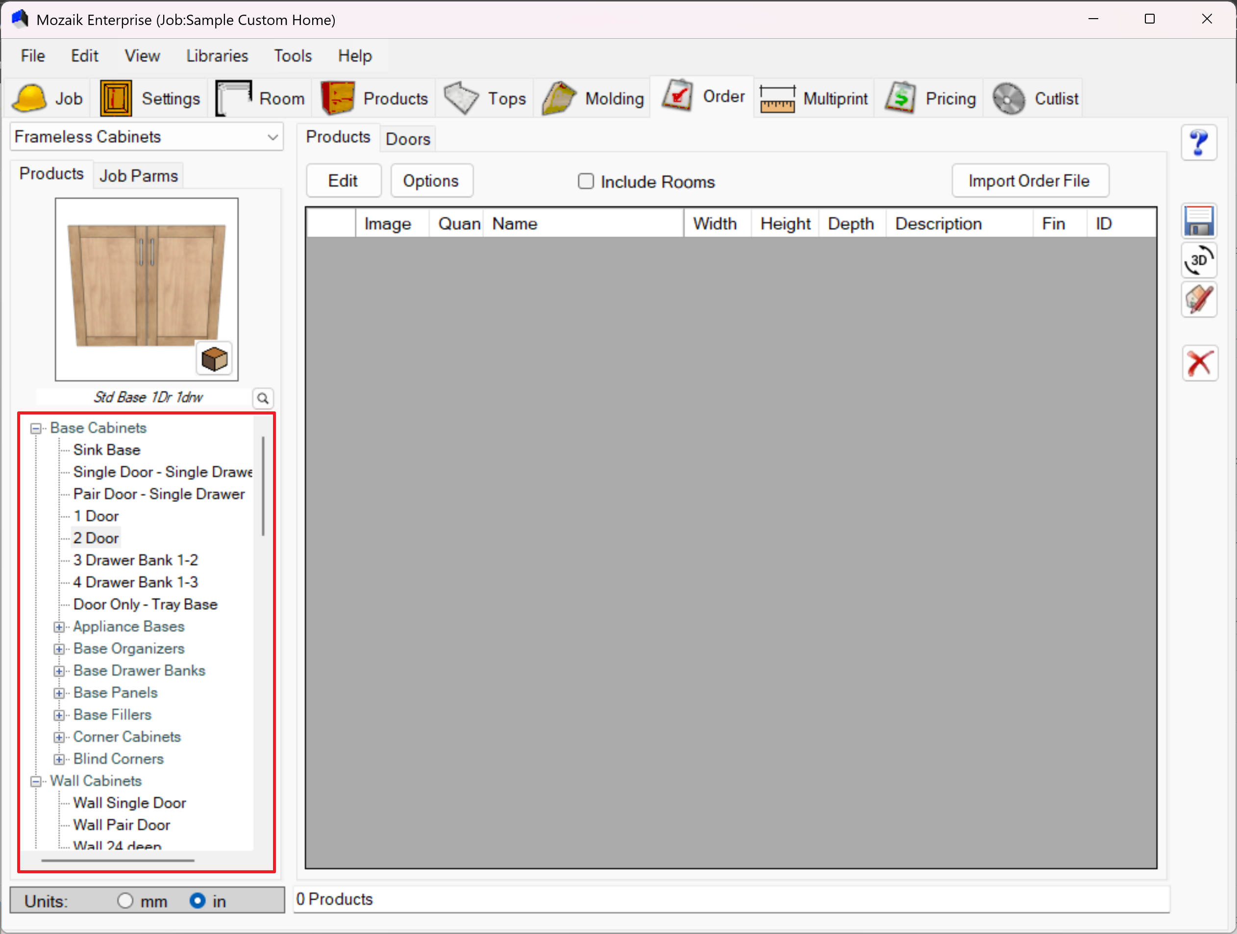Select the mm units radio button
Image resolution: width=1237 pixels, height=934 pixels.
tap(125, 901)
